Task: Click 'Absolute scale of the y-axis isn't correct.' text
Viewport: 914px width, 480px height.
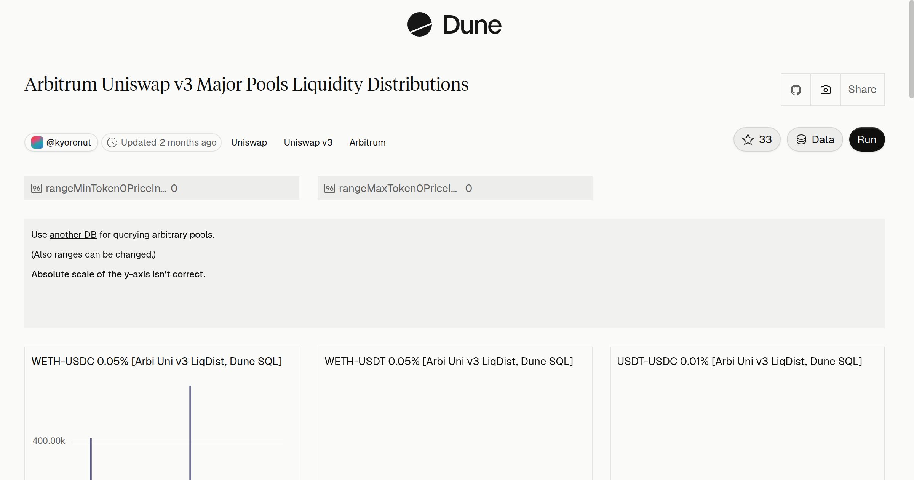Action: 118,274
